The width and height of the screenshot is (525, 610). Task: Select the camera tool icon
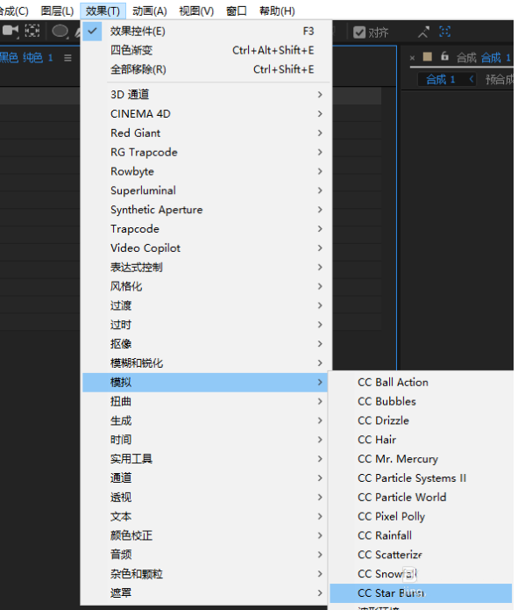pyautogui.click(x=11, y=31)
